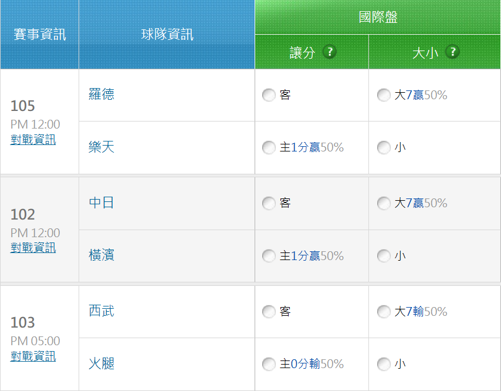The width and height of the screenshot is (501, 391).
Task: Choose 大7輸50% for game 103
Action: coord(384,311)
